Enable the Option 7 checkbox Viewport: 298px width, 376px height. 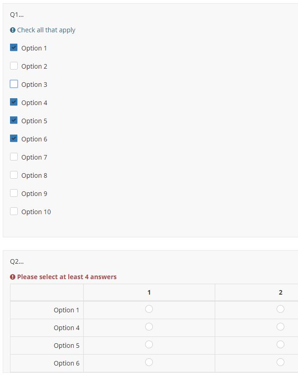(x=14, y=157)
